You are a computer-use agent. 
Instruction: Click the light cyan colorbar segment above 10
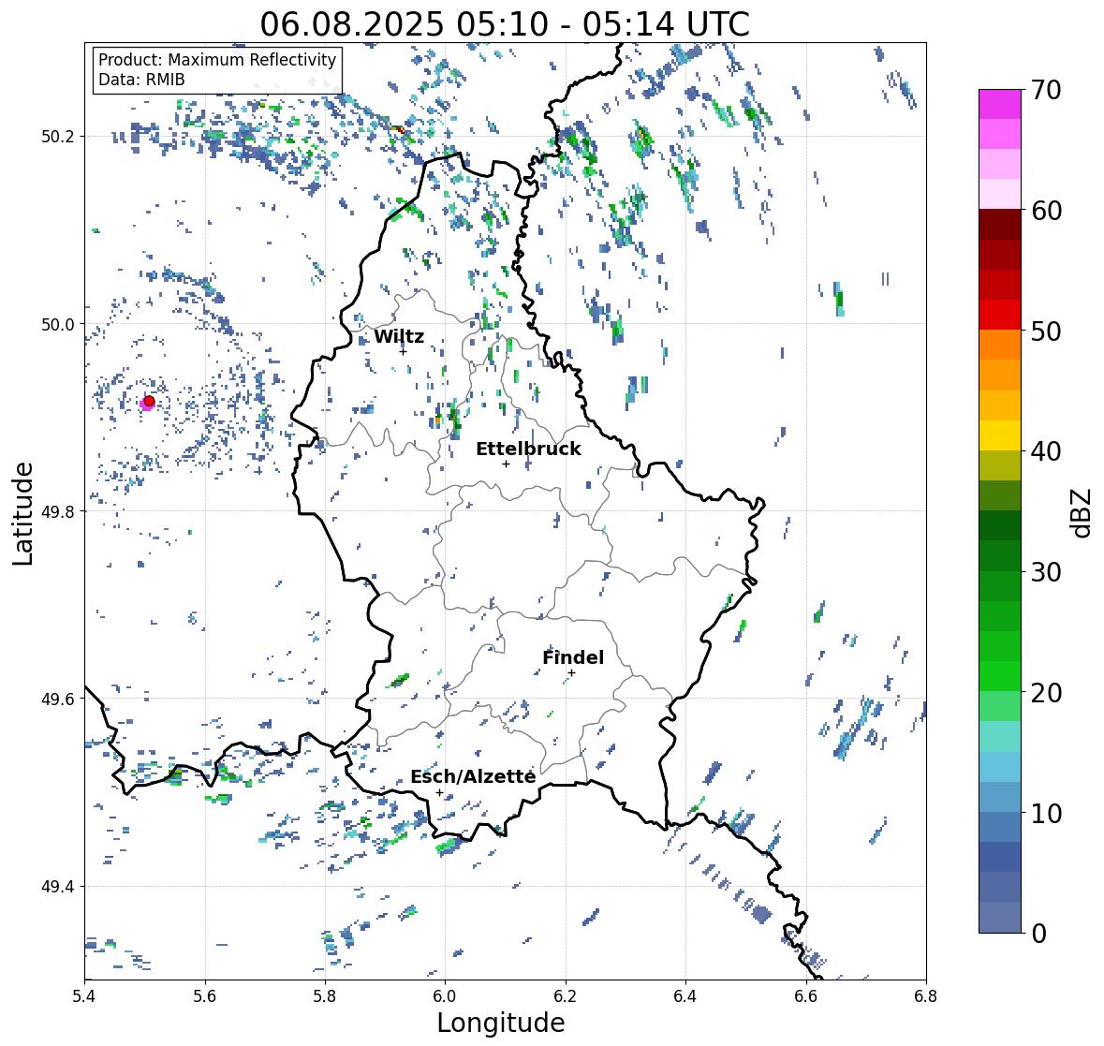point(1000,767)
